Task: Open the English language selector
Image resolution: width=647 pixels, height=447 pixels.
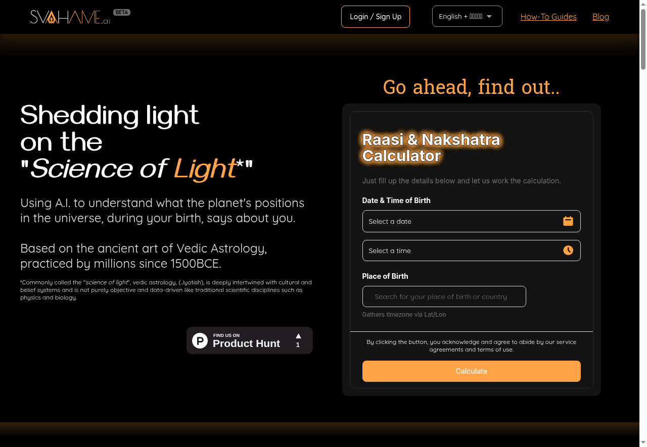Action: coord(460,17)
